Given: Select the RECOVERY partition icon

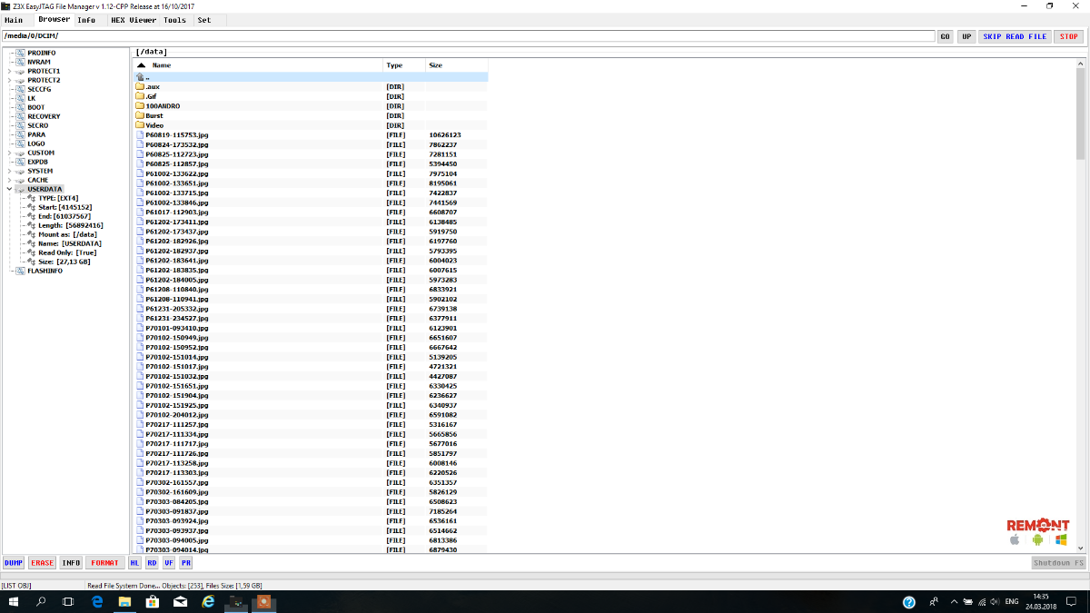Looking at the screenshot, I should (20, 116).
